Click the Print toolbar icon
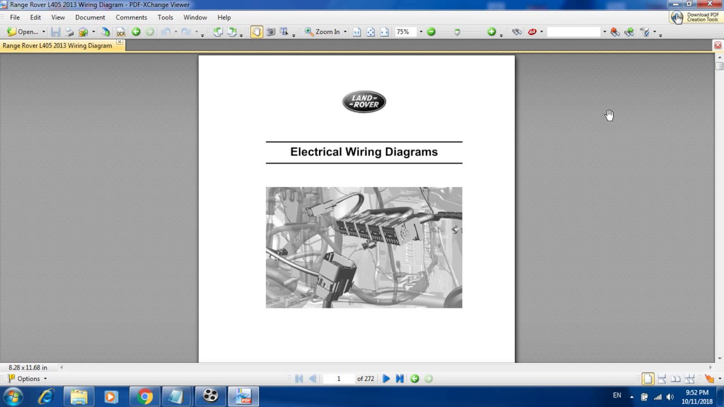 70,32
